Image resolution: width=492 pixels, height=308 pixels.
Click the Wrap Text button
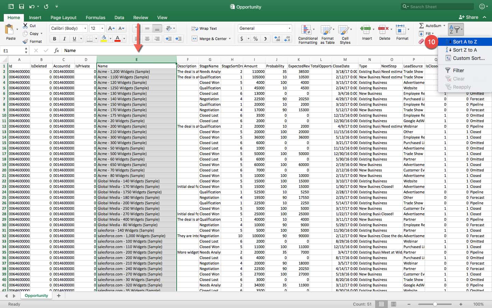pos(204,28)
